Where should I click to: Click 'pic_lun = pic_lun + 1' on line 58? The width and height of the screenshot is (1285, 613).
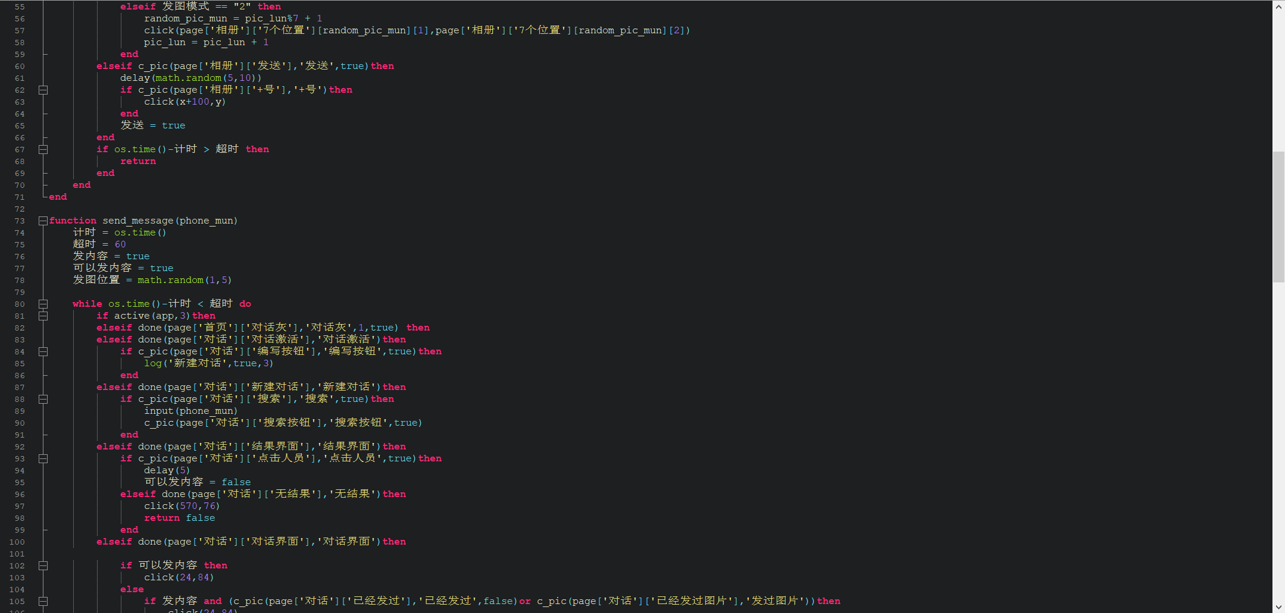(x=206, y=42)
